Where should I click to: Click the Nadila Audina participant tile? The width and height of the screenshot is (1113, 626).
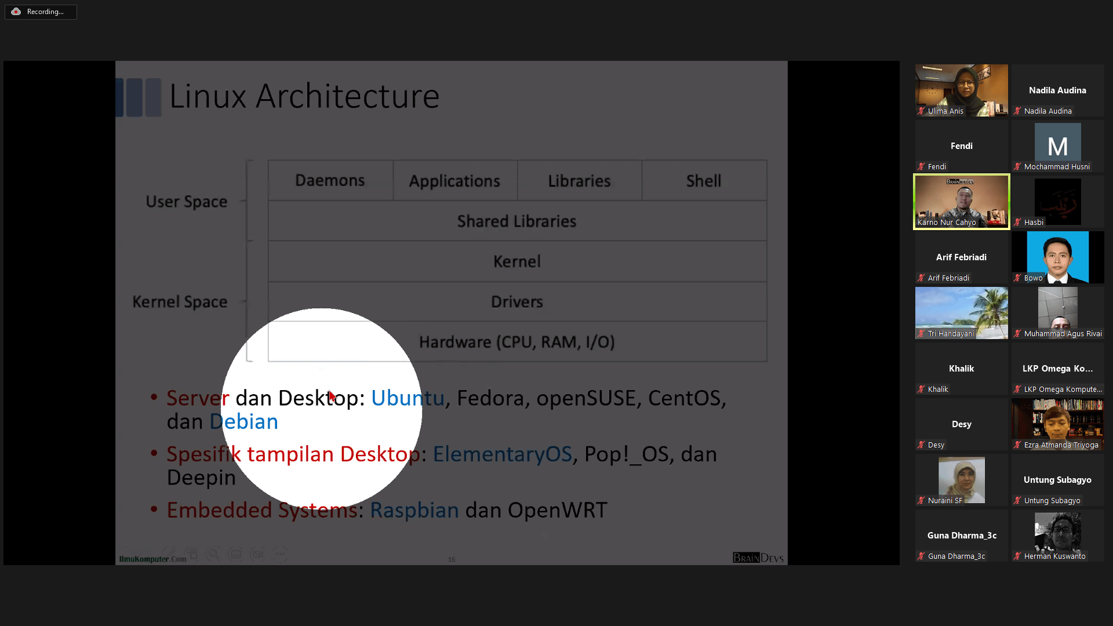tap(1057, 90)
